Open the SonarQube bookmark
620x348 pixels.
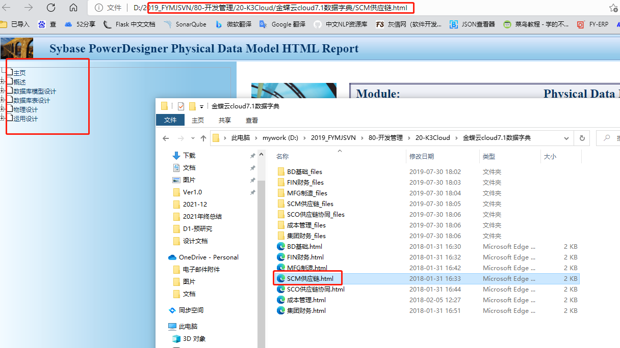click(185, 24)
